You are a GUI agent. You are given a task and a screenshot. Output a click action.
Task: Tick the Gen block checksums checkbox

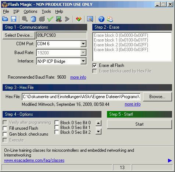pos(5,134)
